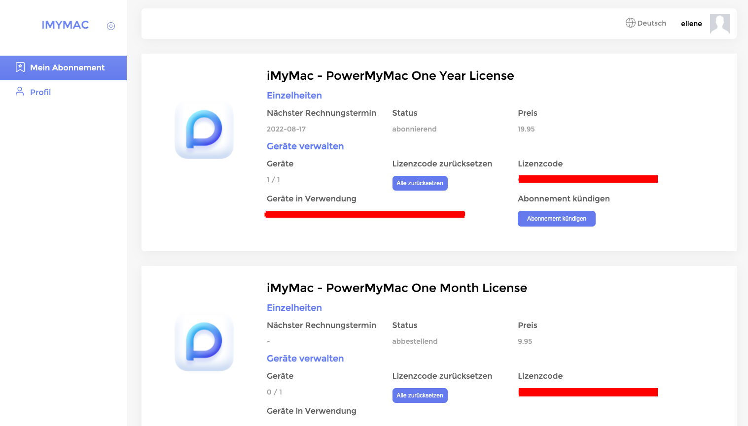The height and width of the screenshot is (426, 748).
Task: Click the bookmark icon of Mein Abonnement
Action: coord(20,67)
